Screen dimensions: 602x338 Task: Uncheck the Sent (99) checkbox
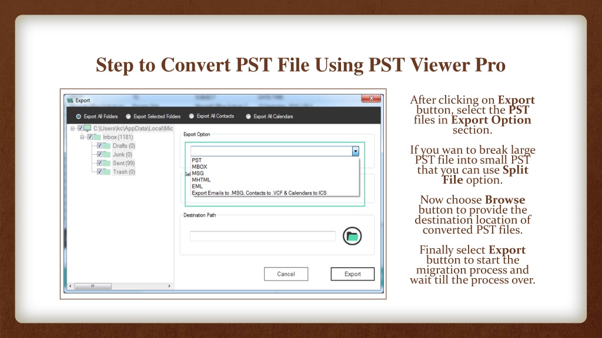coord(99,163)
